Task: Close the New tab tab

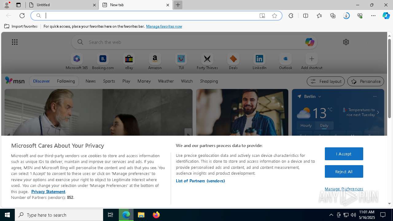Action: 168,5
